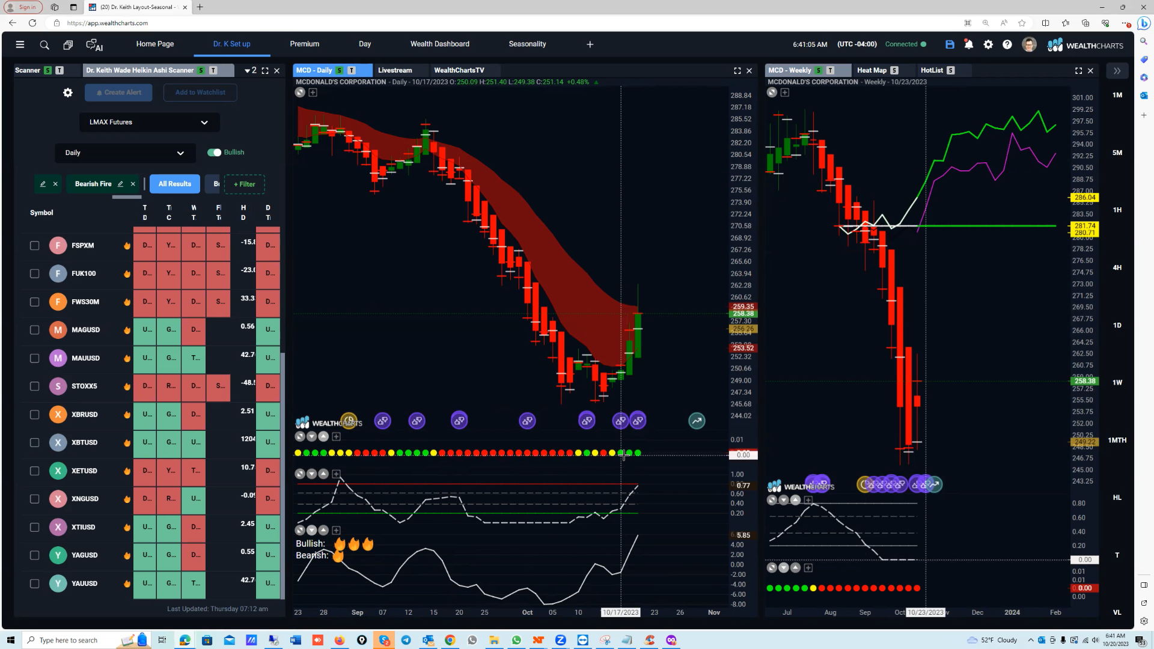Screen dimensions: 1154x649
Task: Maximize the MCD Weekly chart panel
Action: (1079, 71)
